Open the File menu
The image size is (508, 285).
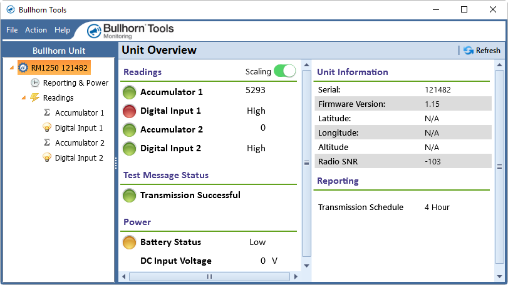(x=12, y=30)
